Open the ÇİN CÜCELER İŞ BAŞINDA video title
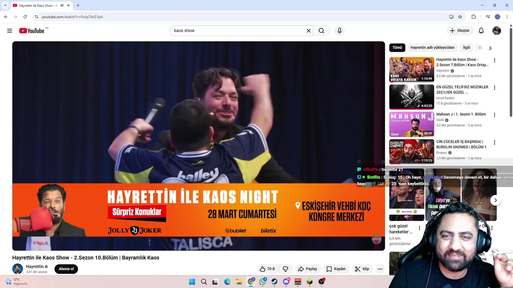 (461, 144)
